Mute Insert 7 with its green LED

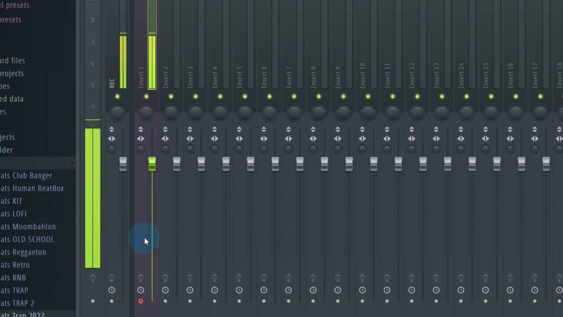(x=294, y=96)
